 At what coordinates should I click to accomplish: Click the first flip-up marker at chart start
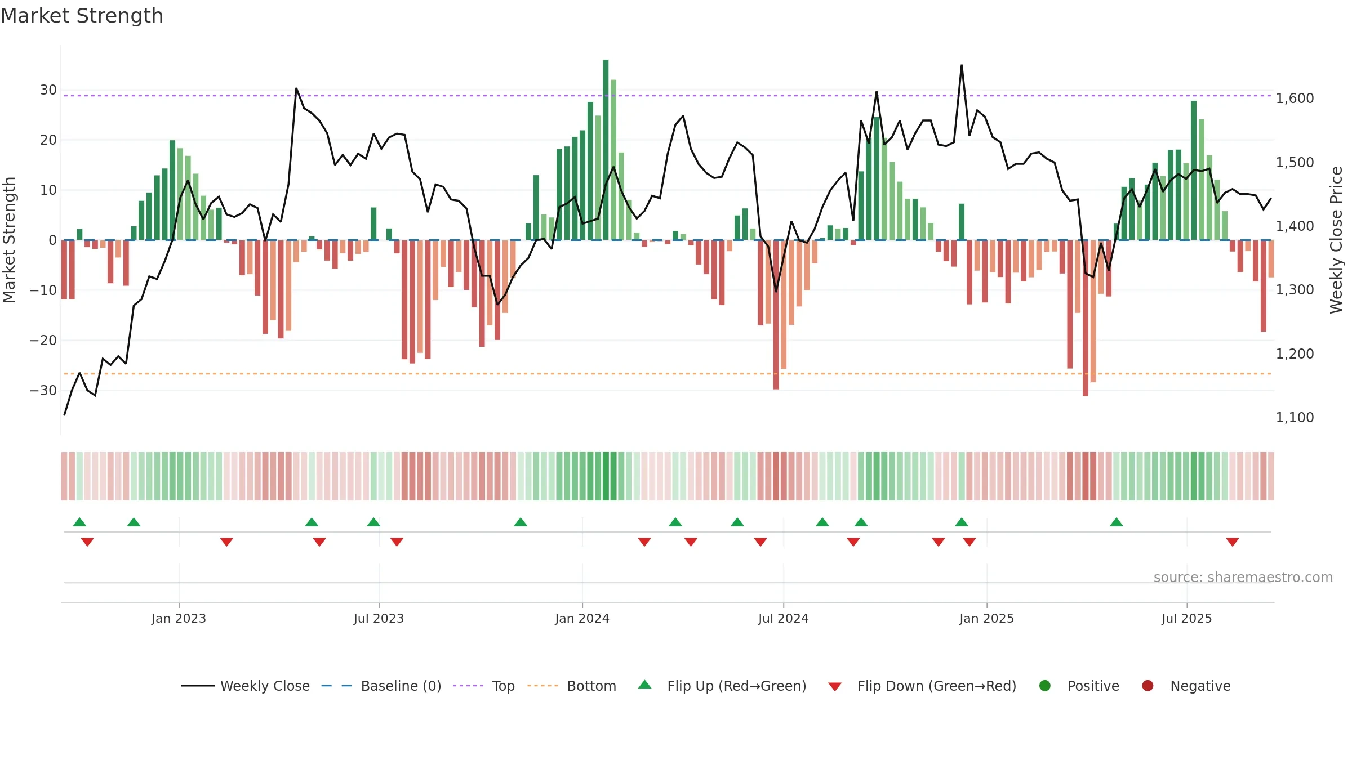click(x=79, y=522)
